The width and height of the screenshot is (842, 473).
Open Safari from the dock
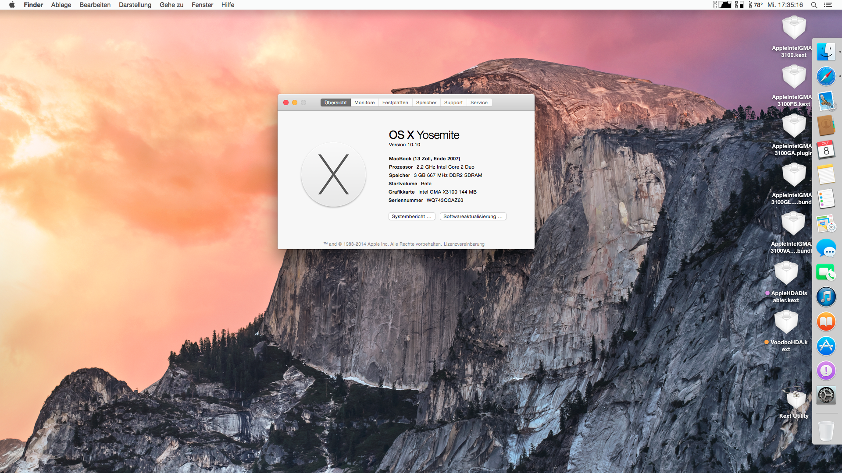click(x=826, y=77)
